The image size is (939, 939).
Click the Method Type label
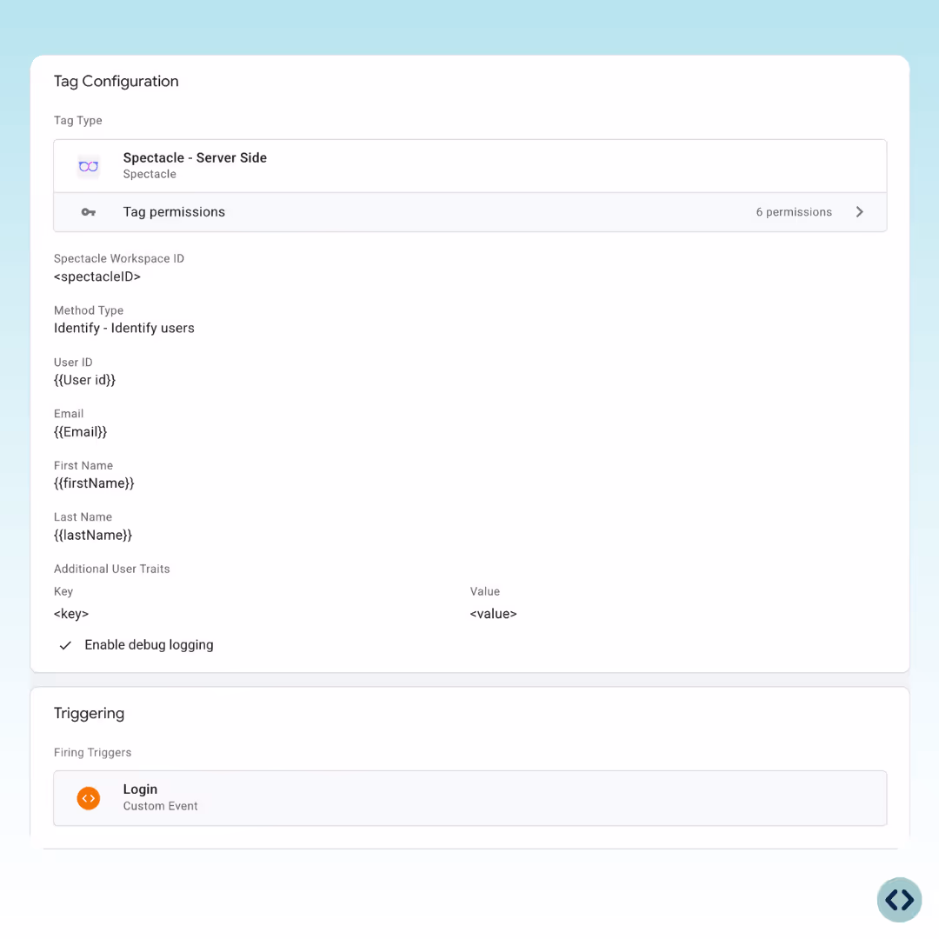[x=89, y=310]
